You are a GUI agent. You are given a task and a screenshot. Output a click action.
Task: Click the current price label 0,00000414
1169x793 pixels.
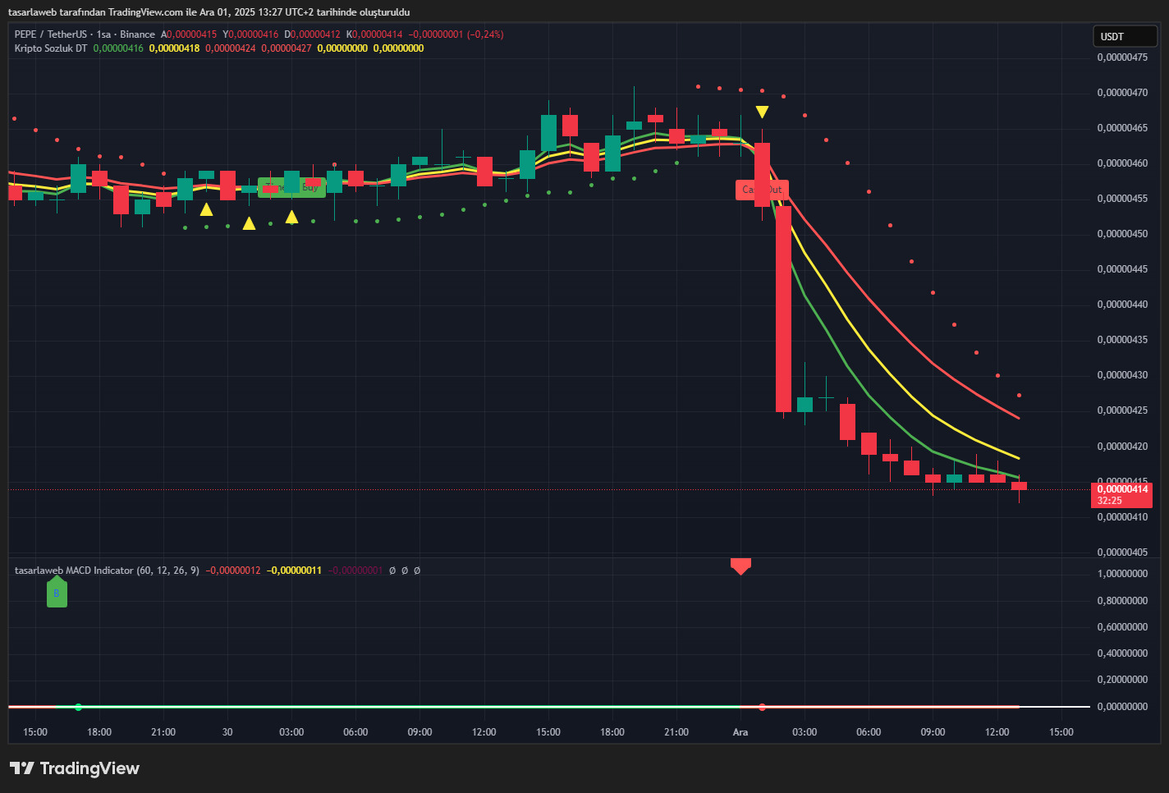click(x=1122, y=489)
